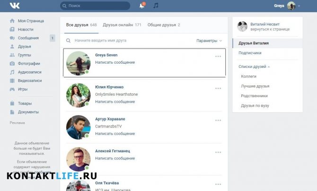317x191 pixels.
Task: Click the unread messages counter badge
Action: (53, 38)
